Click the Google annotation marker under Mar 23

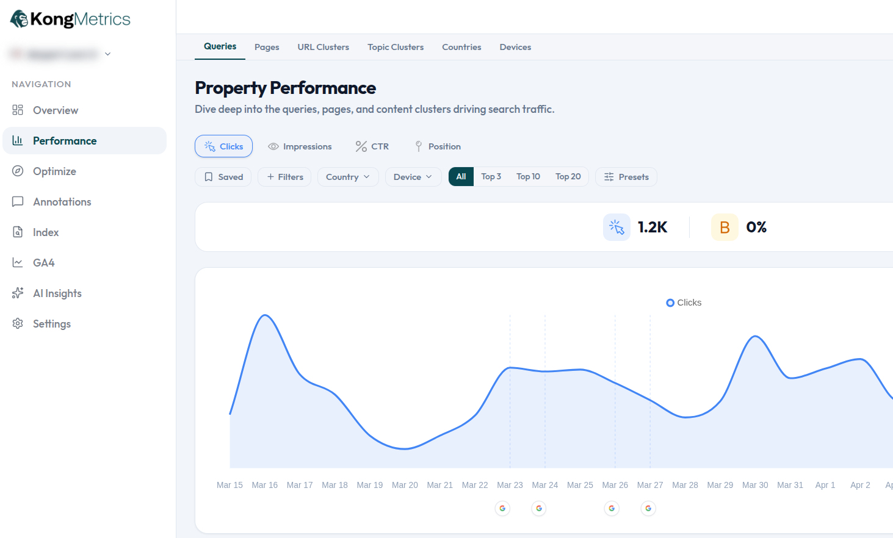click(502, 508)
